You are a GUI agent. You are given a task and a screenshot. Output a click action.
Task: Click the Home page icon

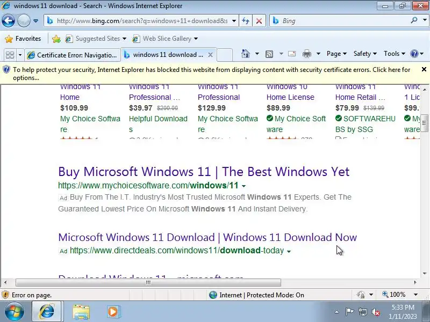(246, 54)
